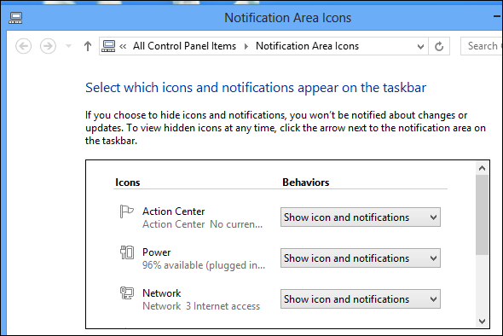The image size is (503, 336).
Task: Click Notification Area Icons breadcrumb
Action: click(307, 46)
